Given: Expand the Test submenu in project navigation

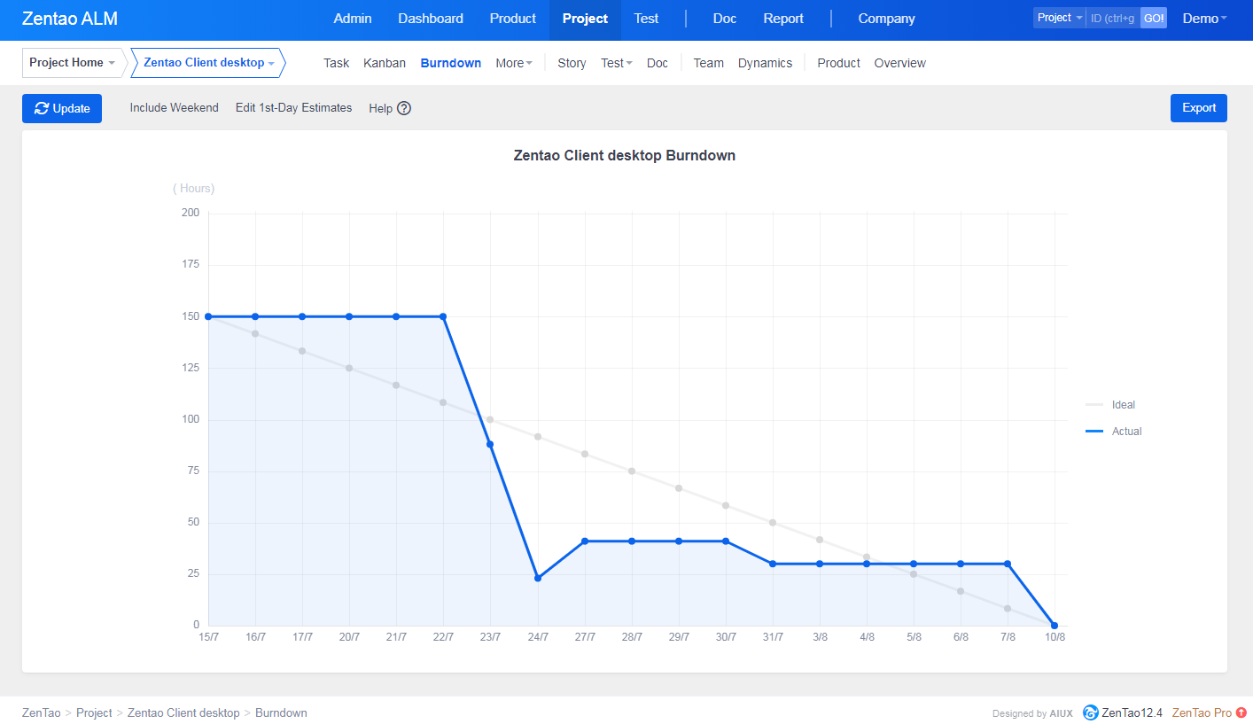Looking at the screenshot, I should [x=616, y=63].
